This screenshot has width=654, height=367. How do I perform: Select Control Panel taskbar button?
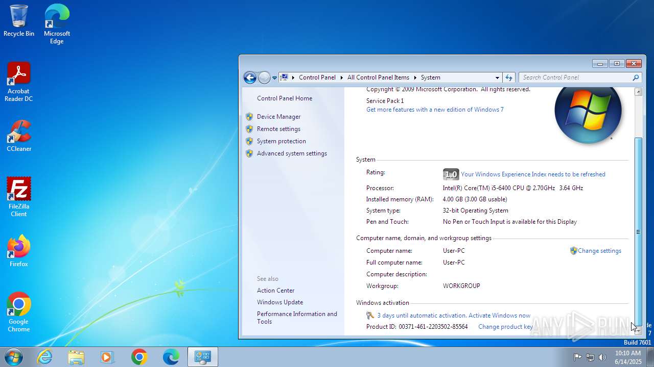point(202,357)
